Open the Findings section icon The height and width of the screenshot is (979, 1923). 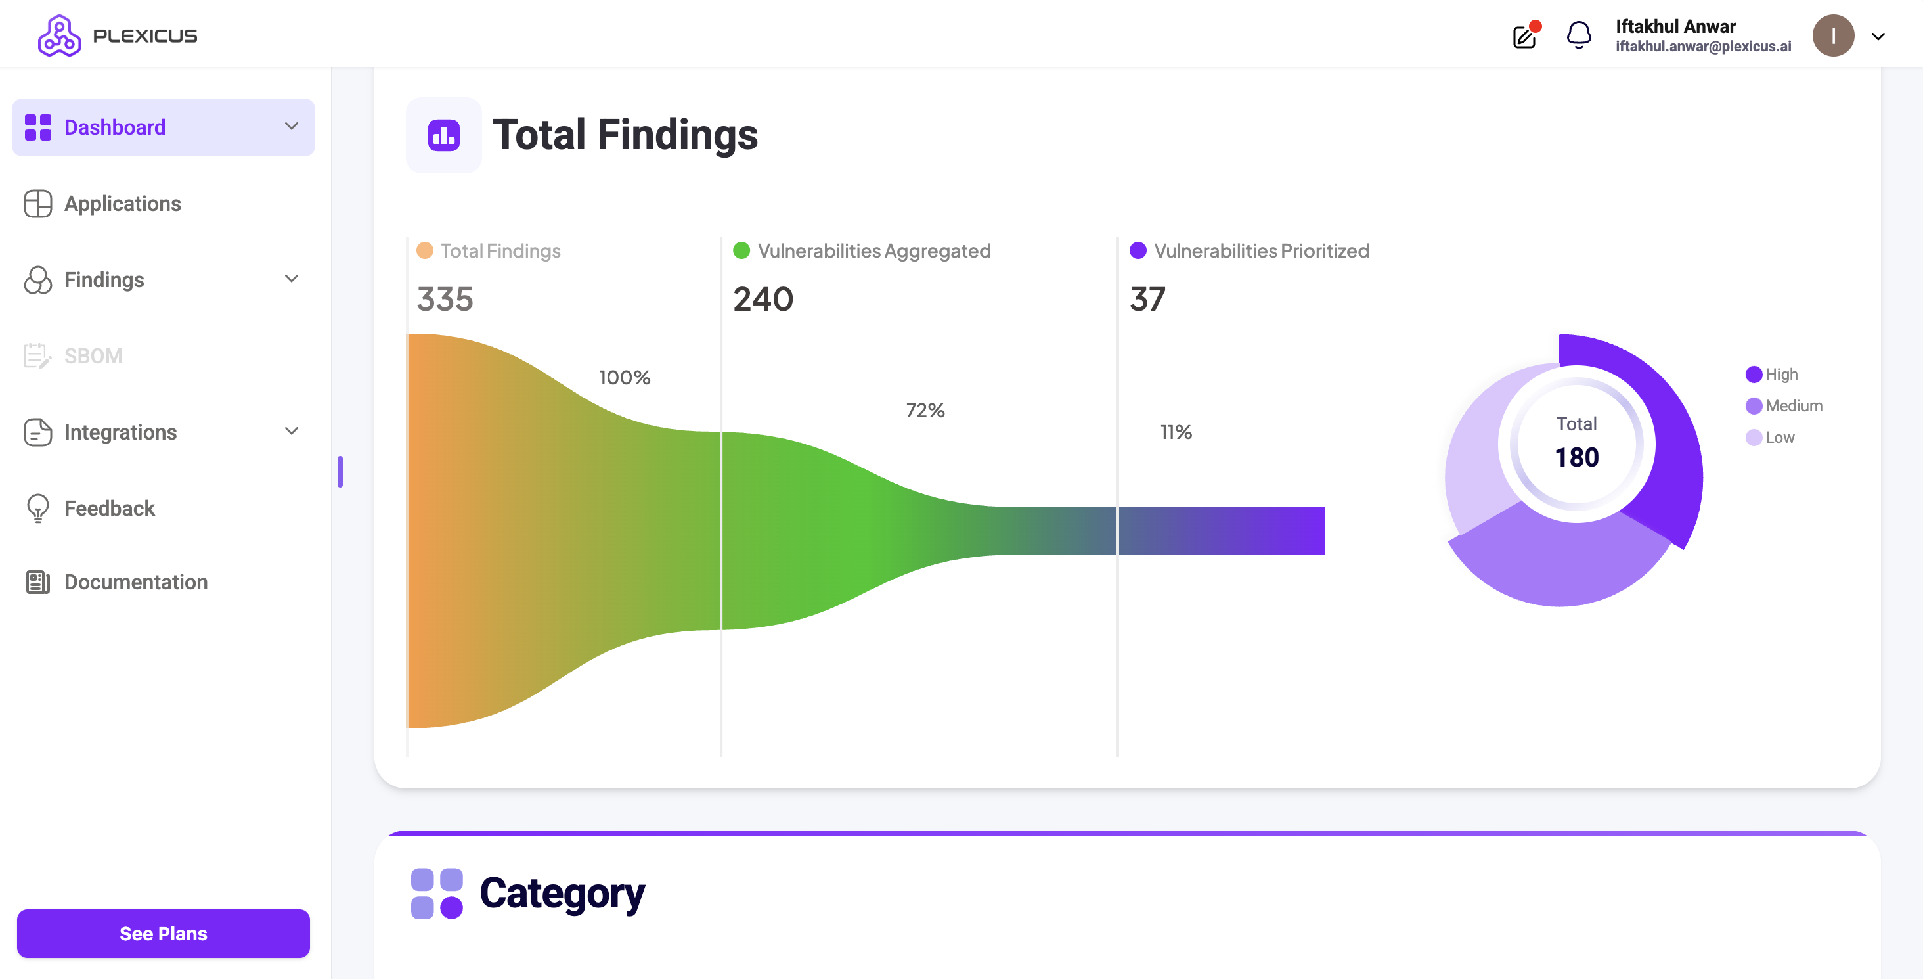pos(37,280)
